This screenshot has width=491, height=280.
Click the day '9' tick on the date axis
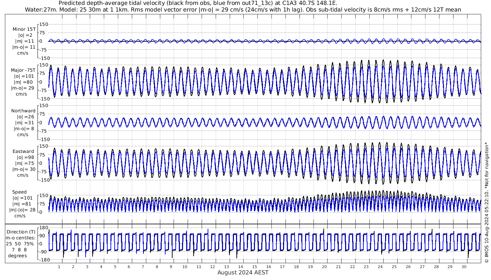pyautogui.click(x=171, y=267)
